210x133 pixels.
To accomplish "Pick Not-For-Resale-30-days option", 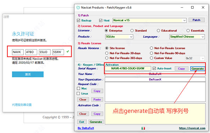I will (x=107, y=53).
